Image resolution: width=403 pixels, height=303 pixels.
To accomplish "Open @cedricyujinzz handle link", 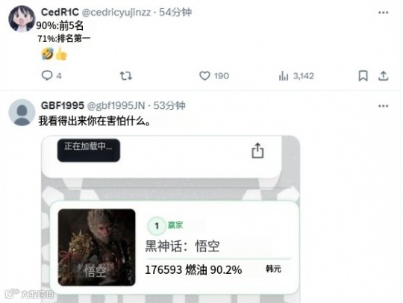I will click(x=116, y=13).
